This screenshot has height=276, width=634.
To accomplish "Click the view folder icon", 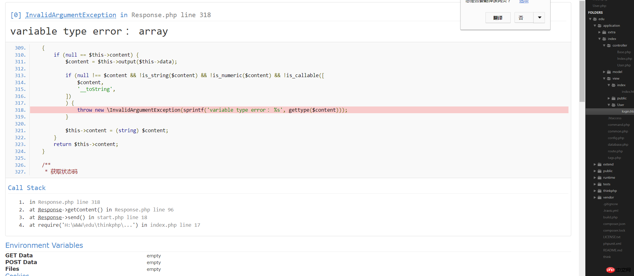I will click(x=609, y=79).
